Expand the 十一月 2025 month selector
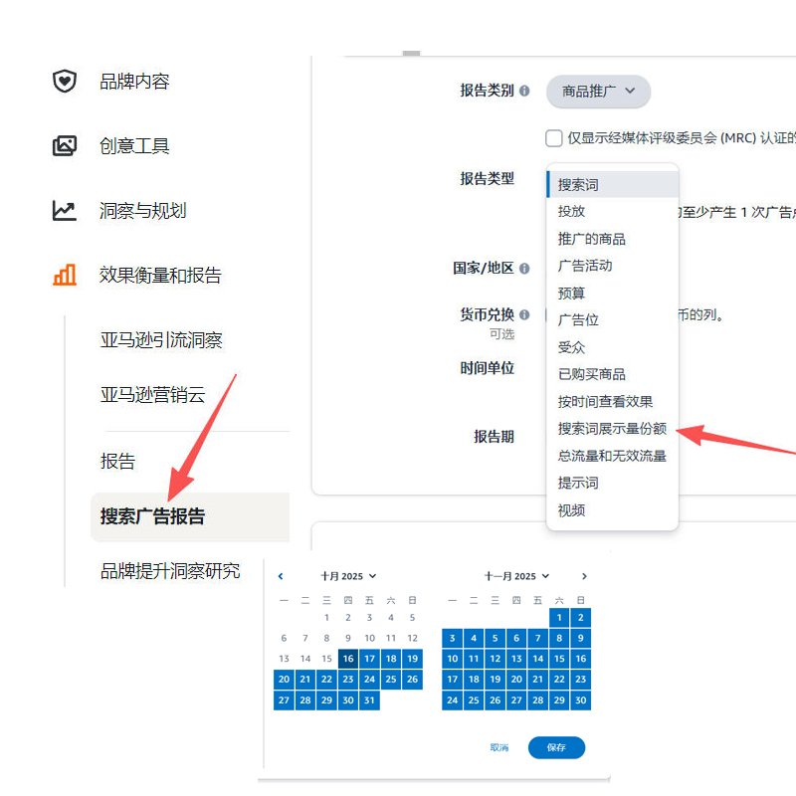This screenshot has height=796, width=796. (516, 576)
